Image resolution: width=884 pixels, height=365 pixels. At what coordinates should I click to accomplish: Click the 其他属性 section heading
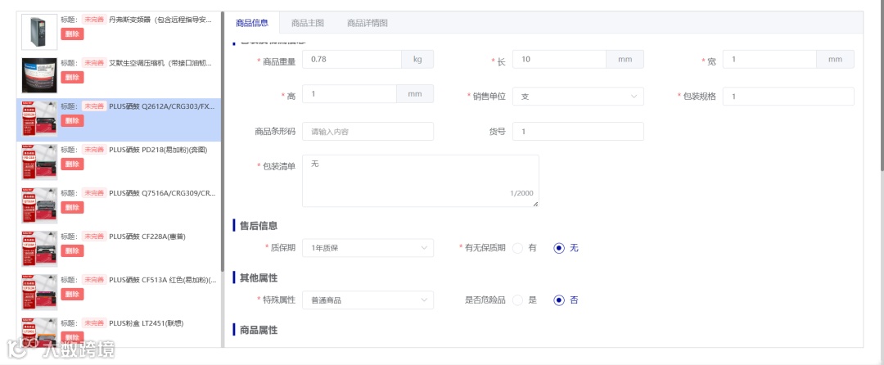pos(259,277)
